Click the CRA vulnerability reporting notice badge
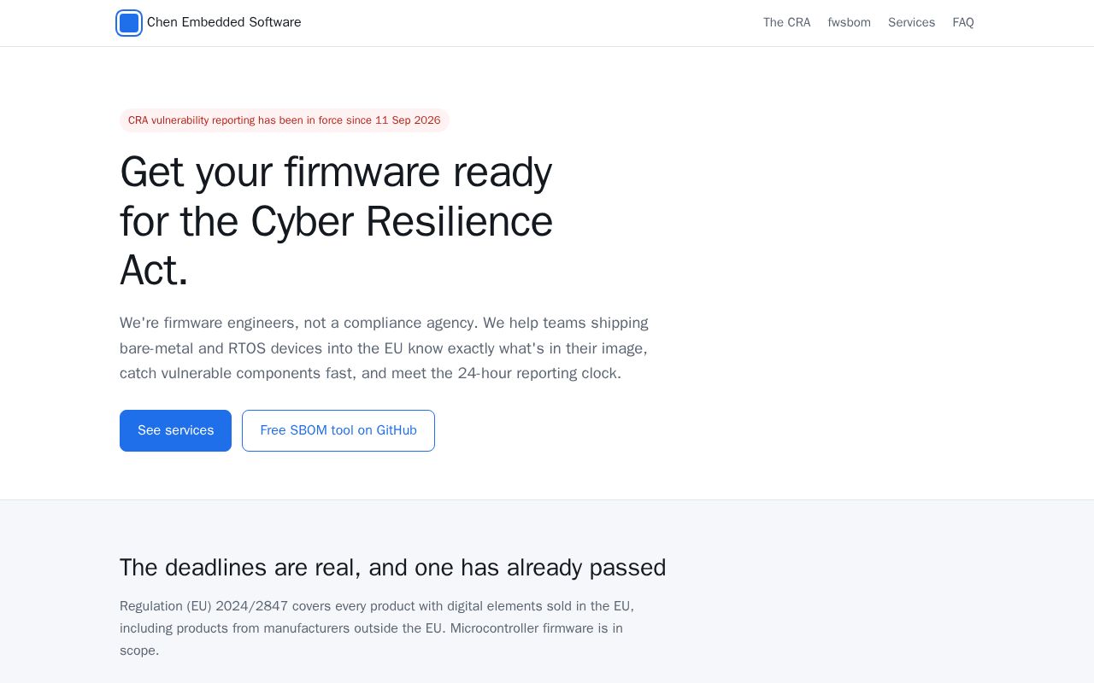 click(x=285, y=120)
